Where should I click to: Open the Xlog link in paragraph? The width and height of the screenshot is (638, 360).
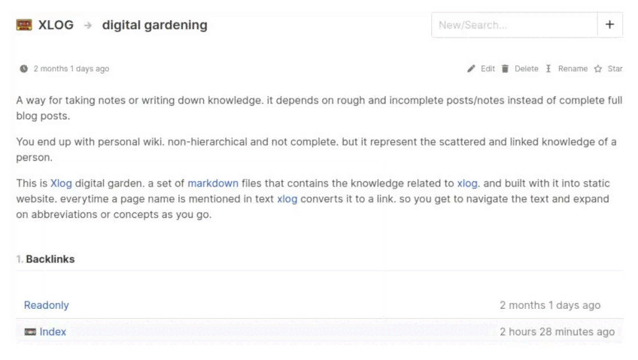tap(61, 183)
